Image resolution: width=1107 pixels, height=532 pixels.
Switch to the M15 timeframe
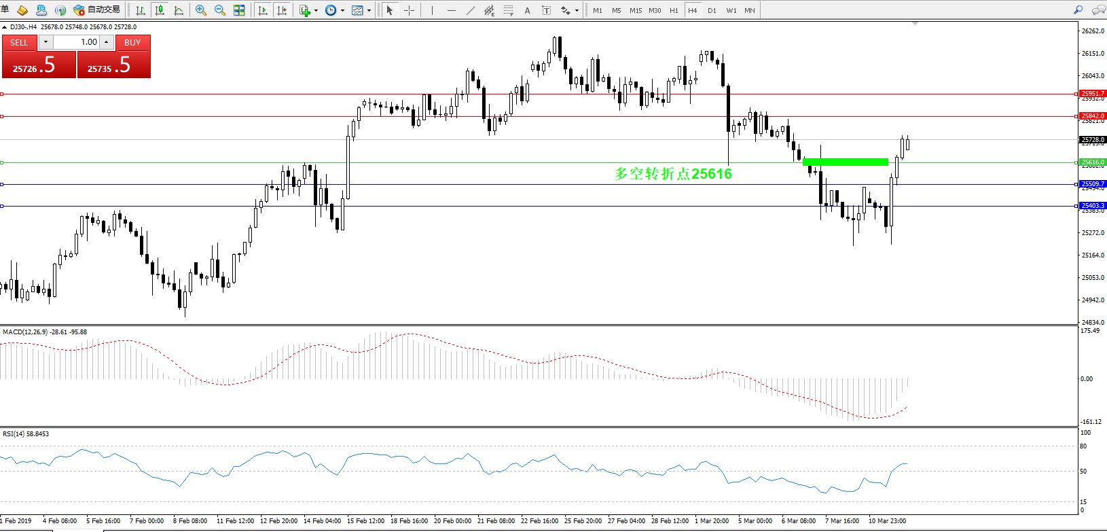(636, 10)
